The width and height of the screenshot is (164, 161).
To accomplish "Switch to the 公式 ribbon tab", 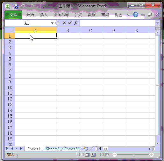I will [78, 15].
